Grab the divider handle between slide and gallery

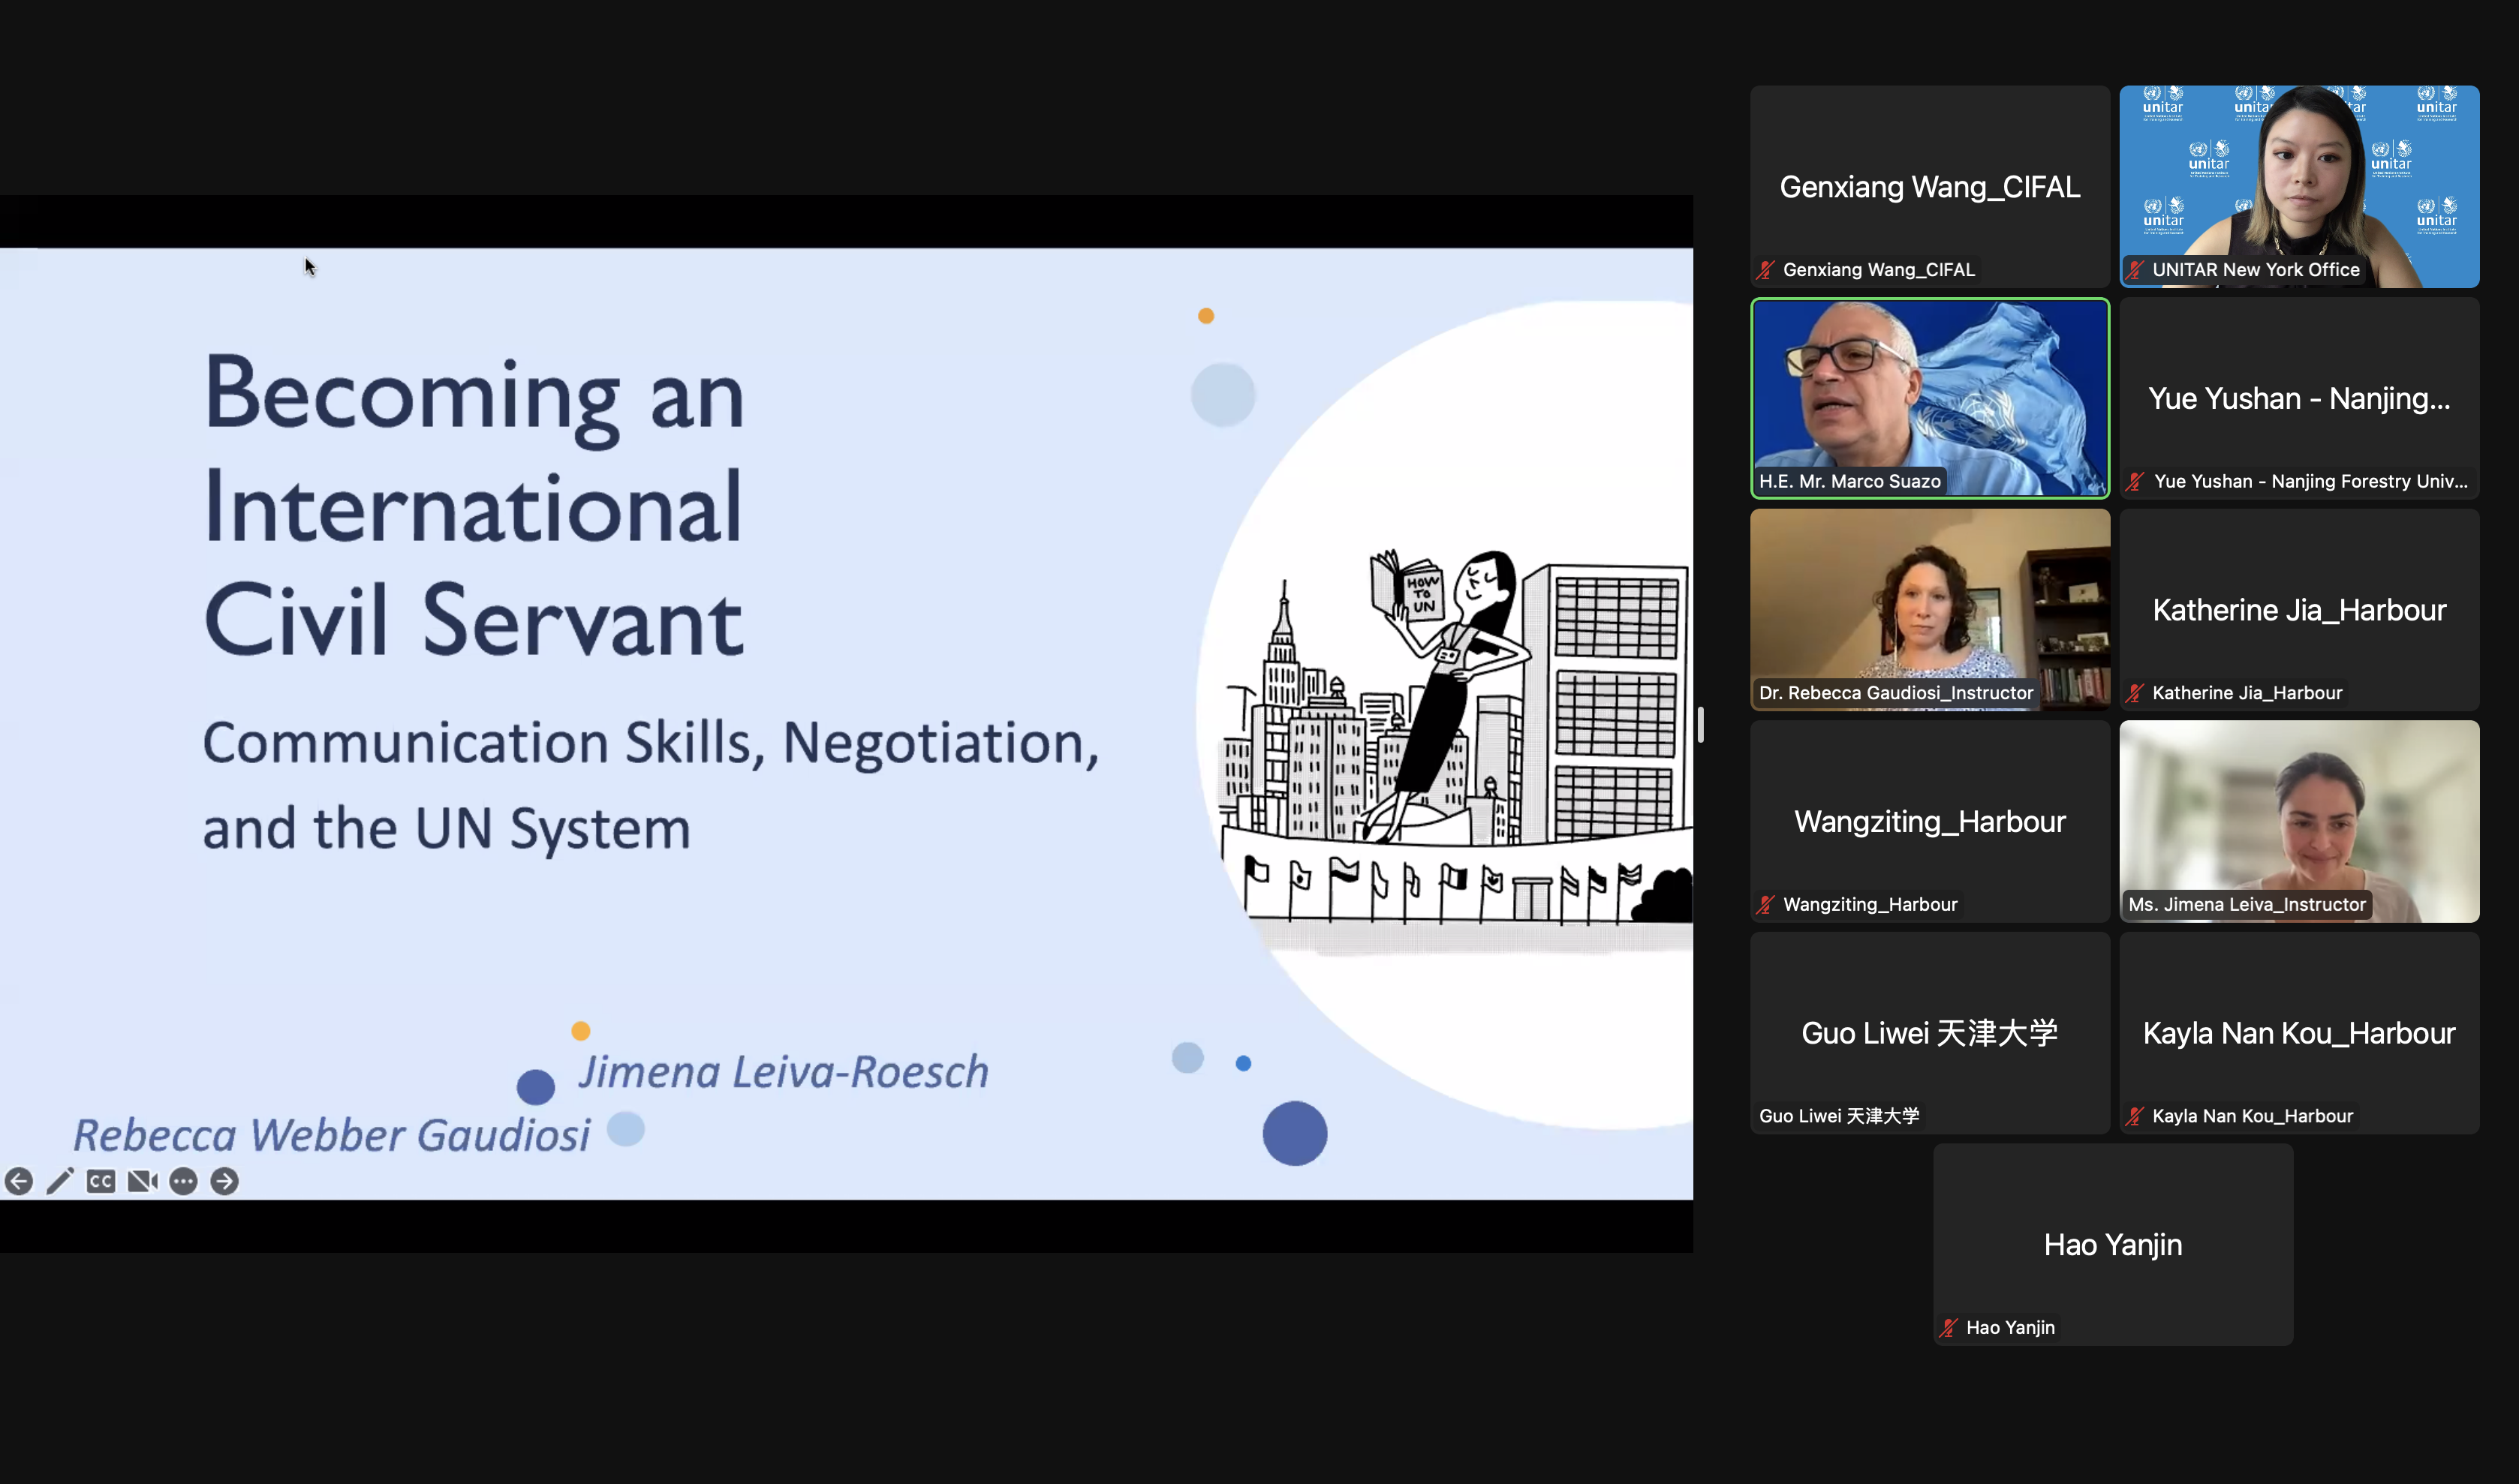[x=1701, y=725]
